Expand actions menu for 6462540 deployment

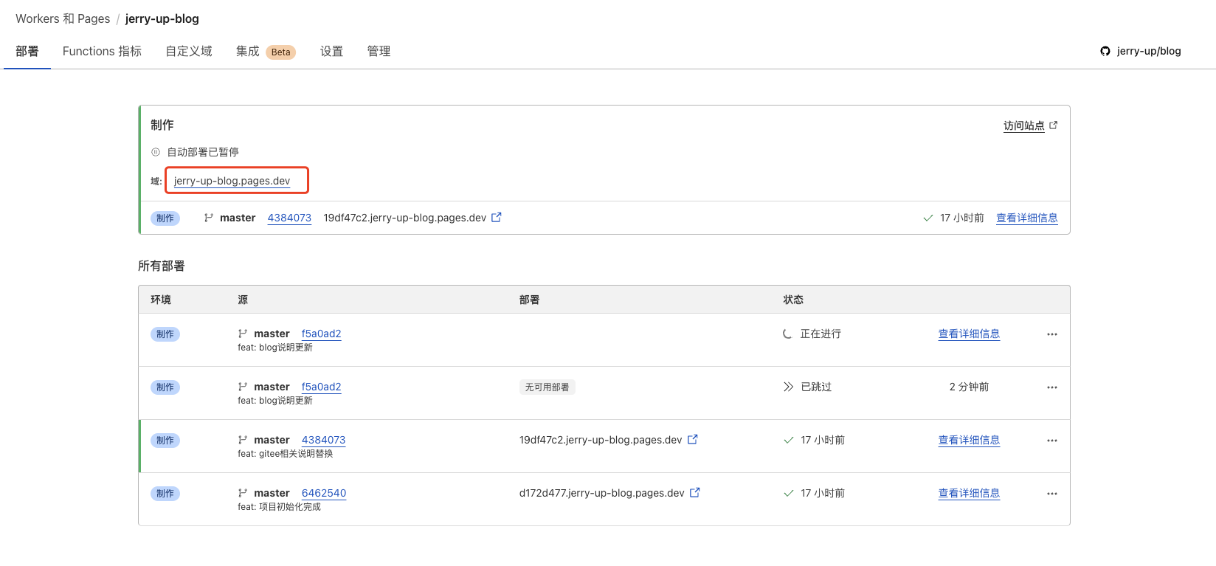(x=1051, y=494)
